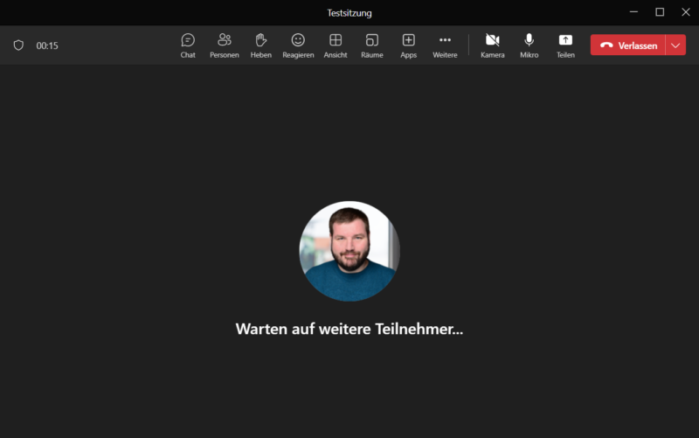Click the shield security icon

click(18, 45)
